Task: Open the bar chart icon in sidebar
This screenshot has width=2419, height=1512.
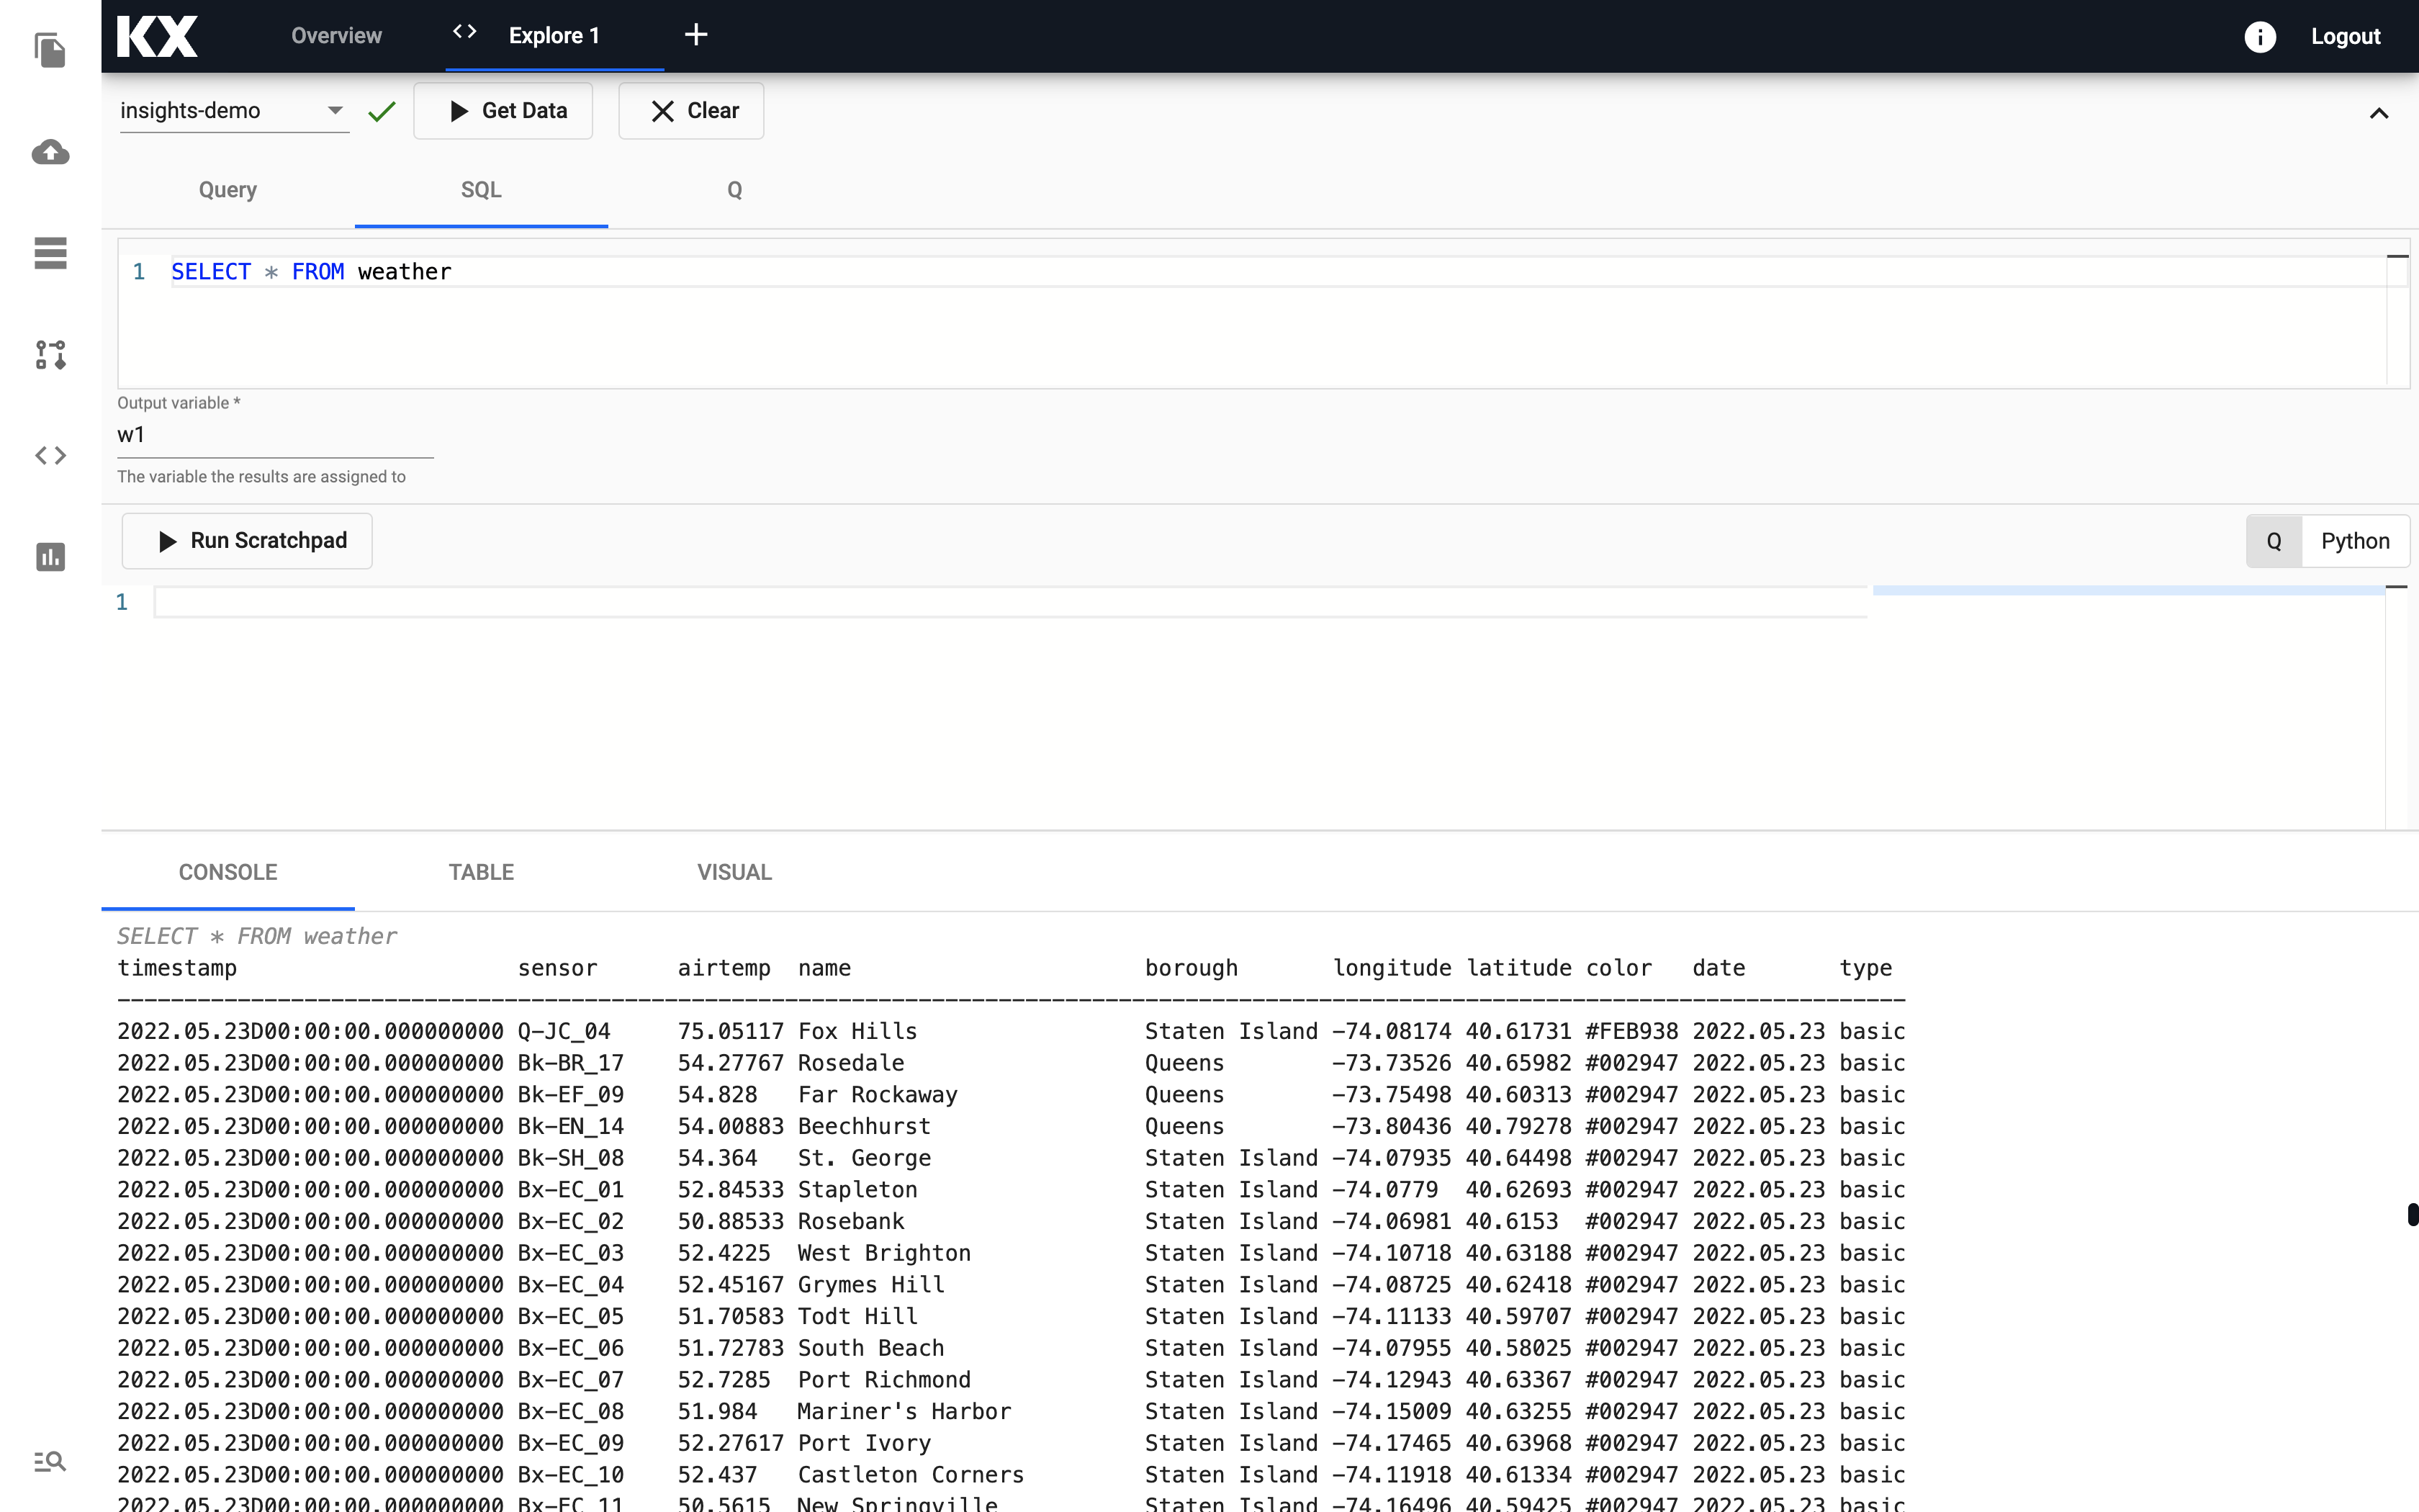Action: point(50,557)
